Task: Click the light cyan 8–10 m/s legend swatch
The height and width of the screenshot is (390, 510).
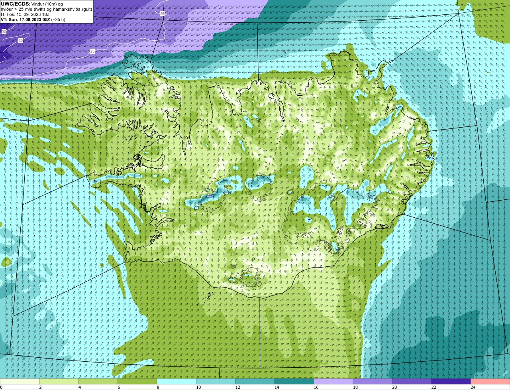Action: click(x=177, y=381)
